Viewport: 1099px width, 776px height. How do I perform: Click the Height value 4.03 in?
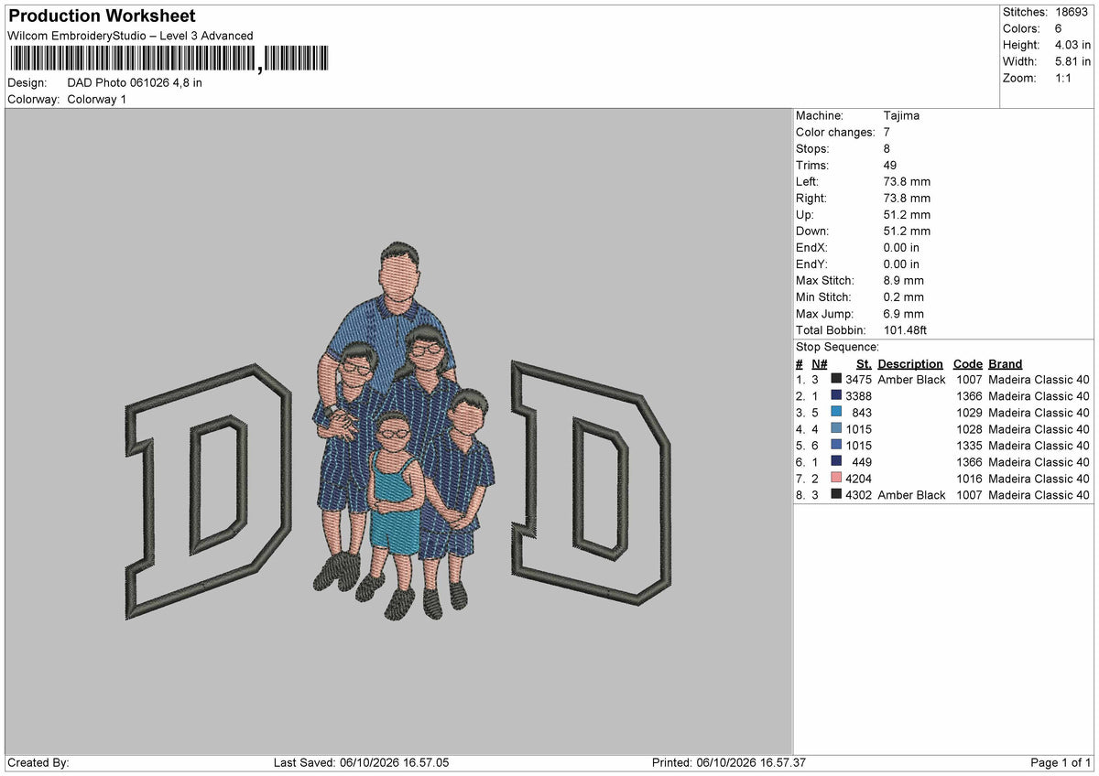(1073, 45)
